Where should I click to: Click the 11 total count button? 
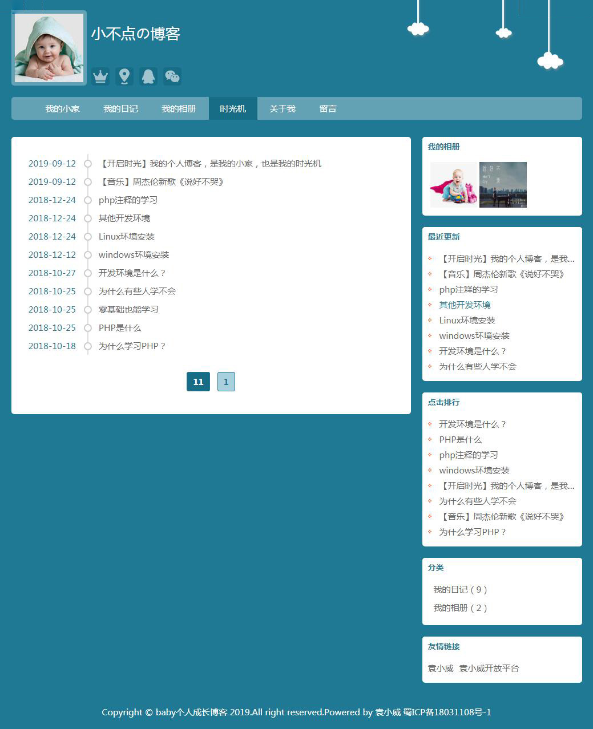[198, 382]
